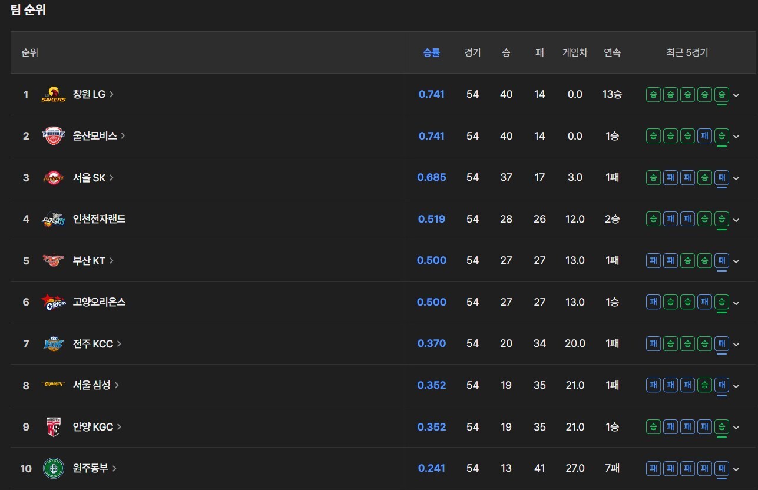Expand the 안양 KGC row details chevron

736,428
